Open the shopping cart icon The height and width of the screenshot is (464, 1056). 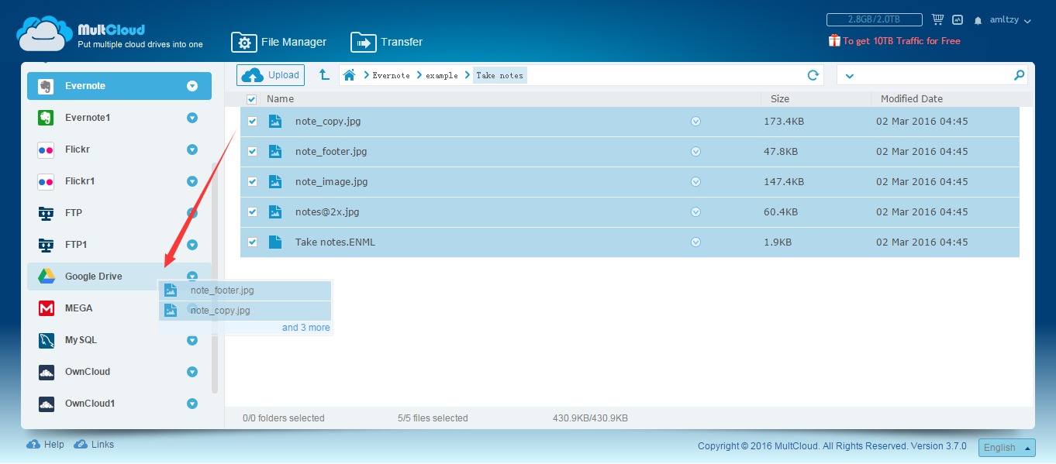click(x=937, y=19)
